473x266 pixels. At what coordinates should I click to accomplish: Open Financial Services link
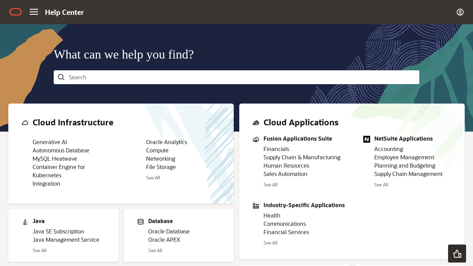click(286, 232)
